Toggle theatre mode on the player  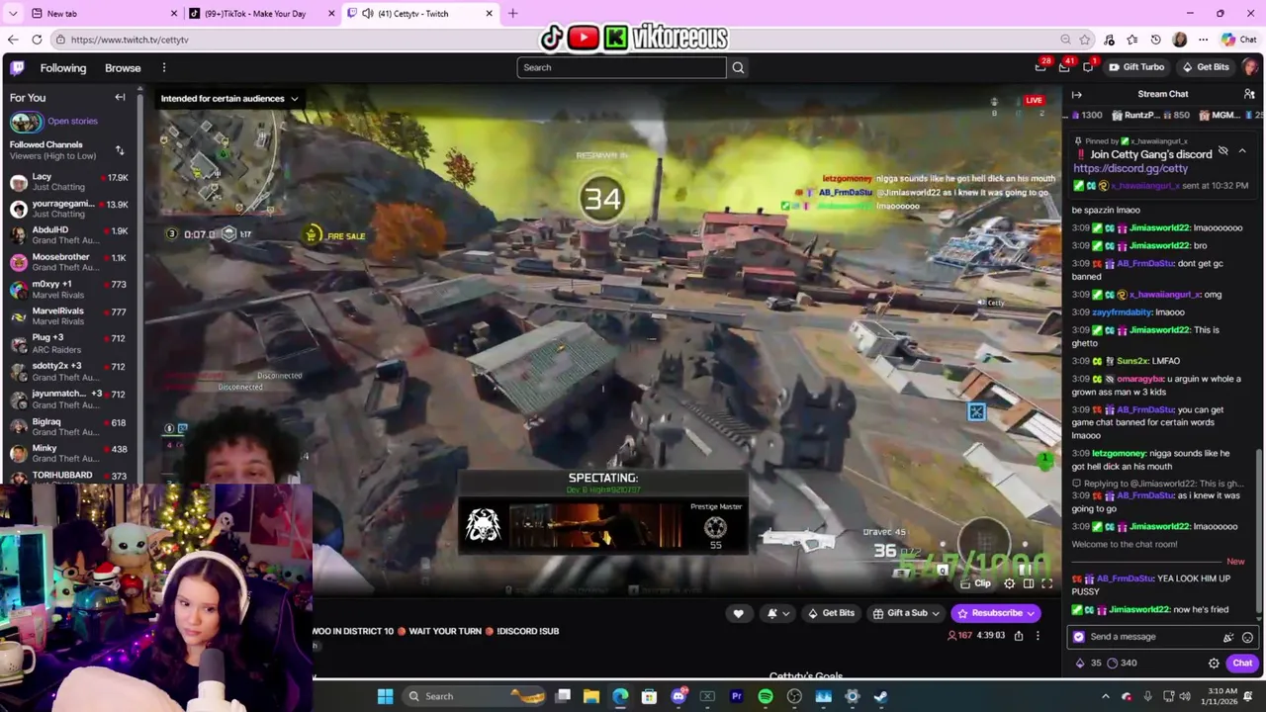pos(1029,583)
